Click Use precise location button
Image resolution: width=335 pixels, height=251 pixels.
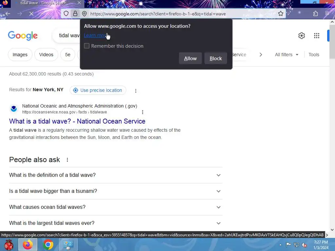click(x=98, y=90)
